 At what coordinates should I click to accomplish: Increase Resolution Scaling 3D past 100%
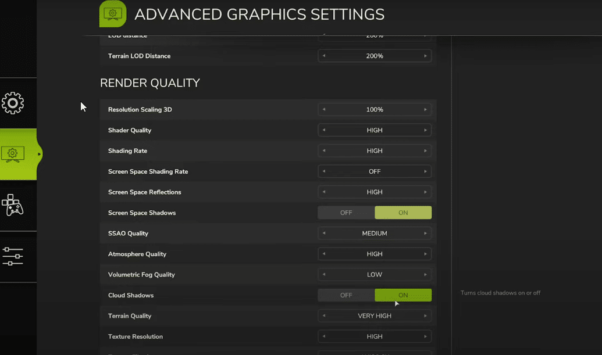click(426, 110)
